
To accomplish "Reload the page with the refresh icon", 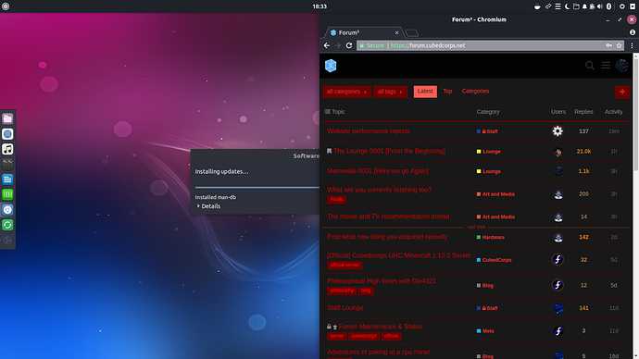I will (349, 45).
